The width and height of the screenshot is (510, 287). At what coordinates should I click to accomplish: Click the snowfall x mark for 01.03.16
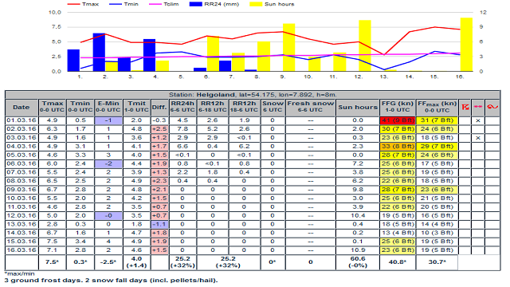tap(478, 120)
